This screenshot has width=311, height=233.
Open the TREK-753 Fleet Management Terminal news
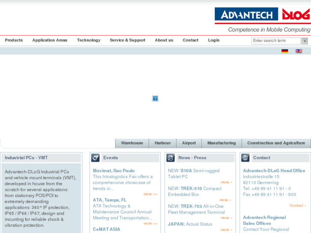[196, 209]
